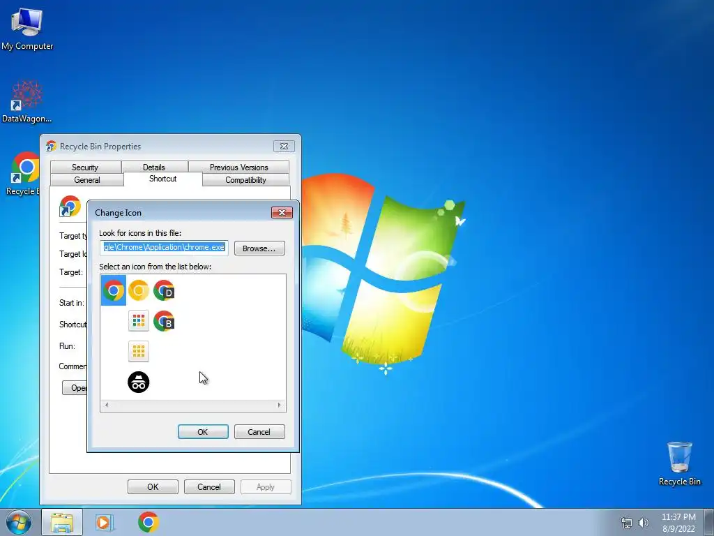Launch Windows Media Player from taskbar
The image size is (714, 536).
[x=105, y=522]
